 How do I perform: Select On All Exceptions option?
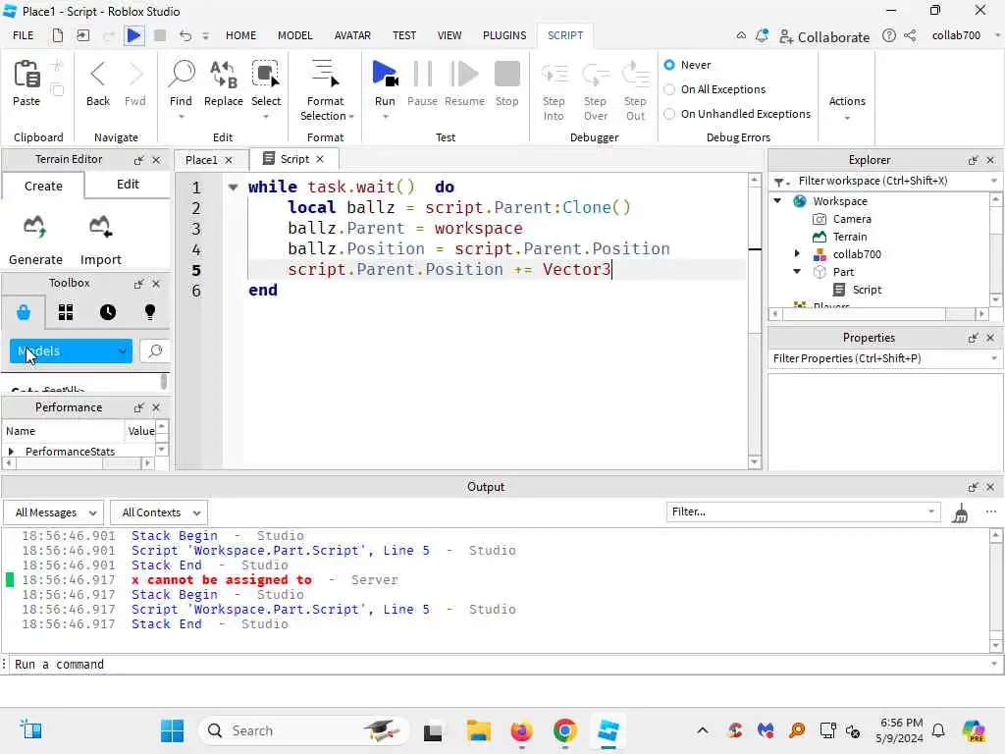[669, 89]
